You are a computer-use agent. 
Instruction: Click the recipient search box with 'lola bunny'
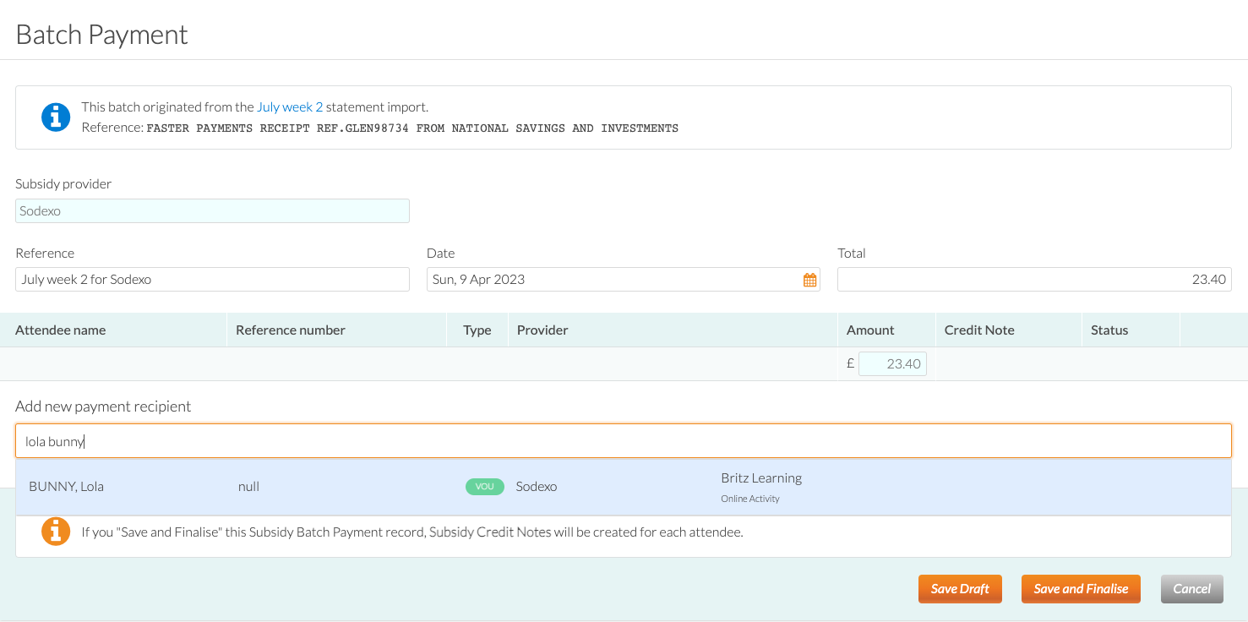tap(624, 441)
